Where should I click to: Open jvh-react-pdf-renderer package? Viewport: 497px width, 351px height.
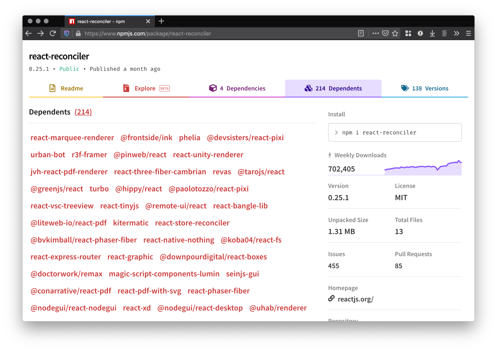(69, 172)
